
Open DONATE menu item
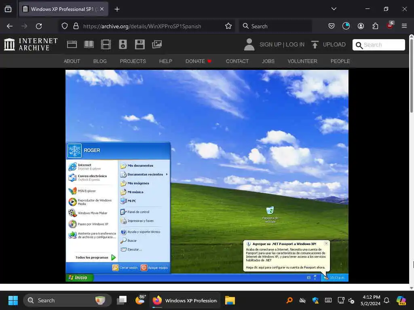click(198, 61)
